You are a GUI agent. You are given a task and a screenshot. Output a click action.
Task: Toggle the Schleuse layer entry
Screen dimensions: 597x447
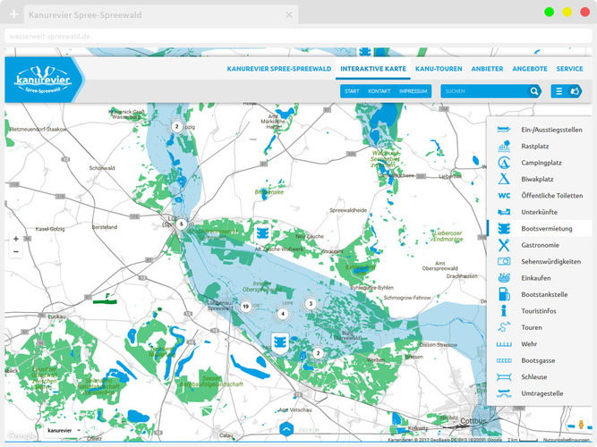[535, 376]
